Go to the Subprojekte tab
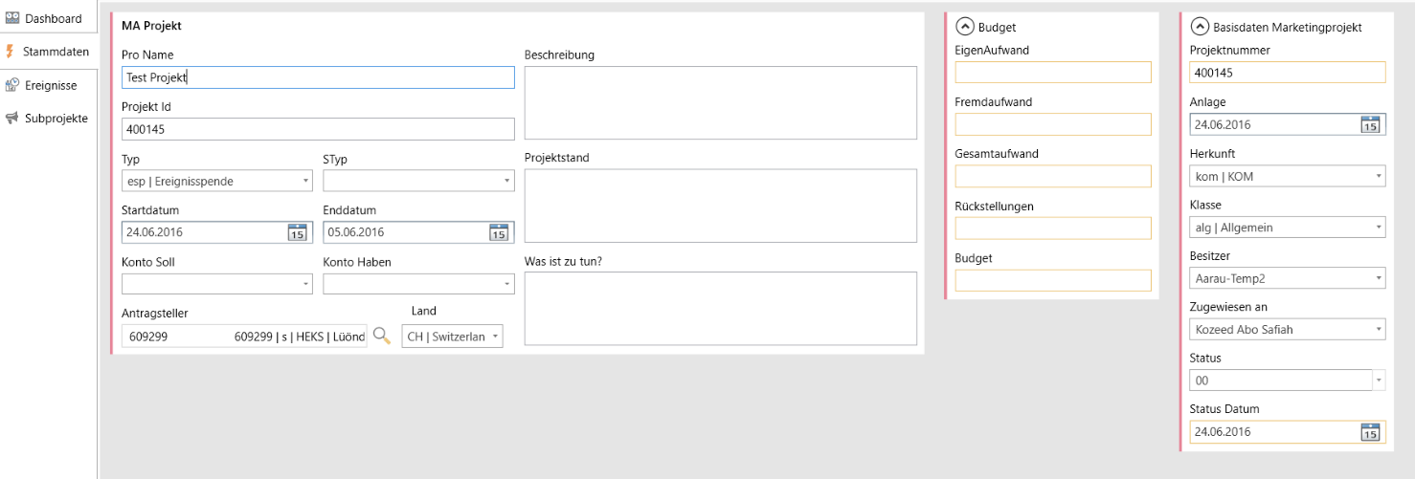Screen dimensions: 1415x479 (x=48, y=119)
